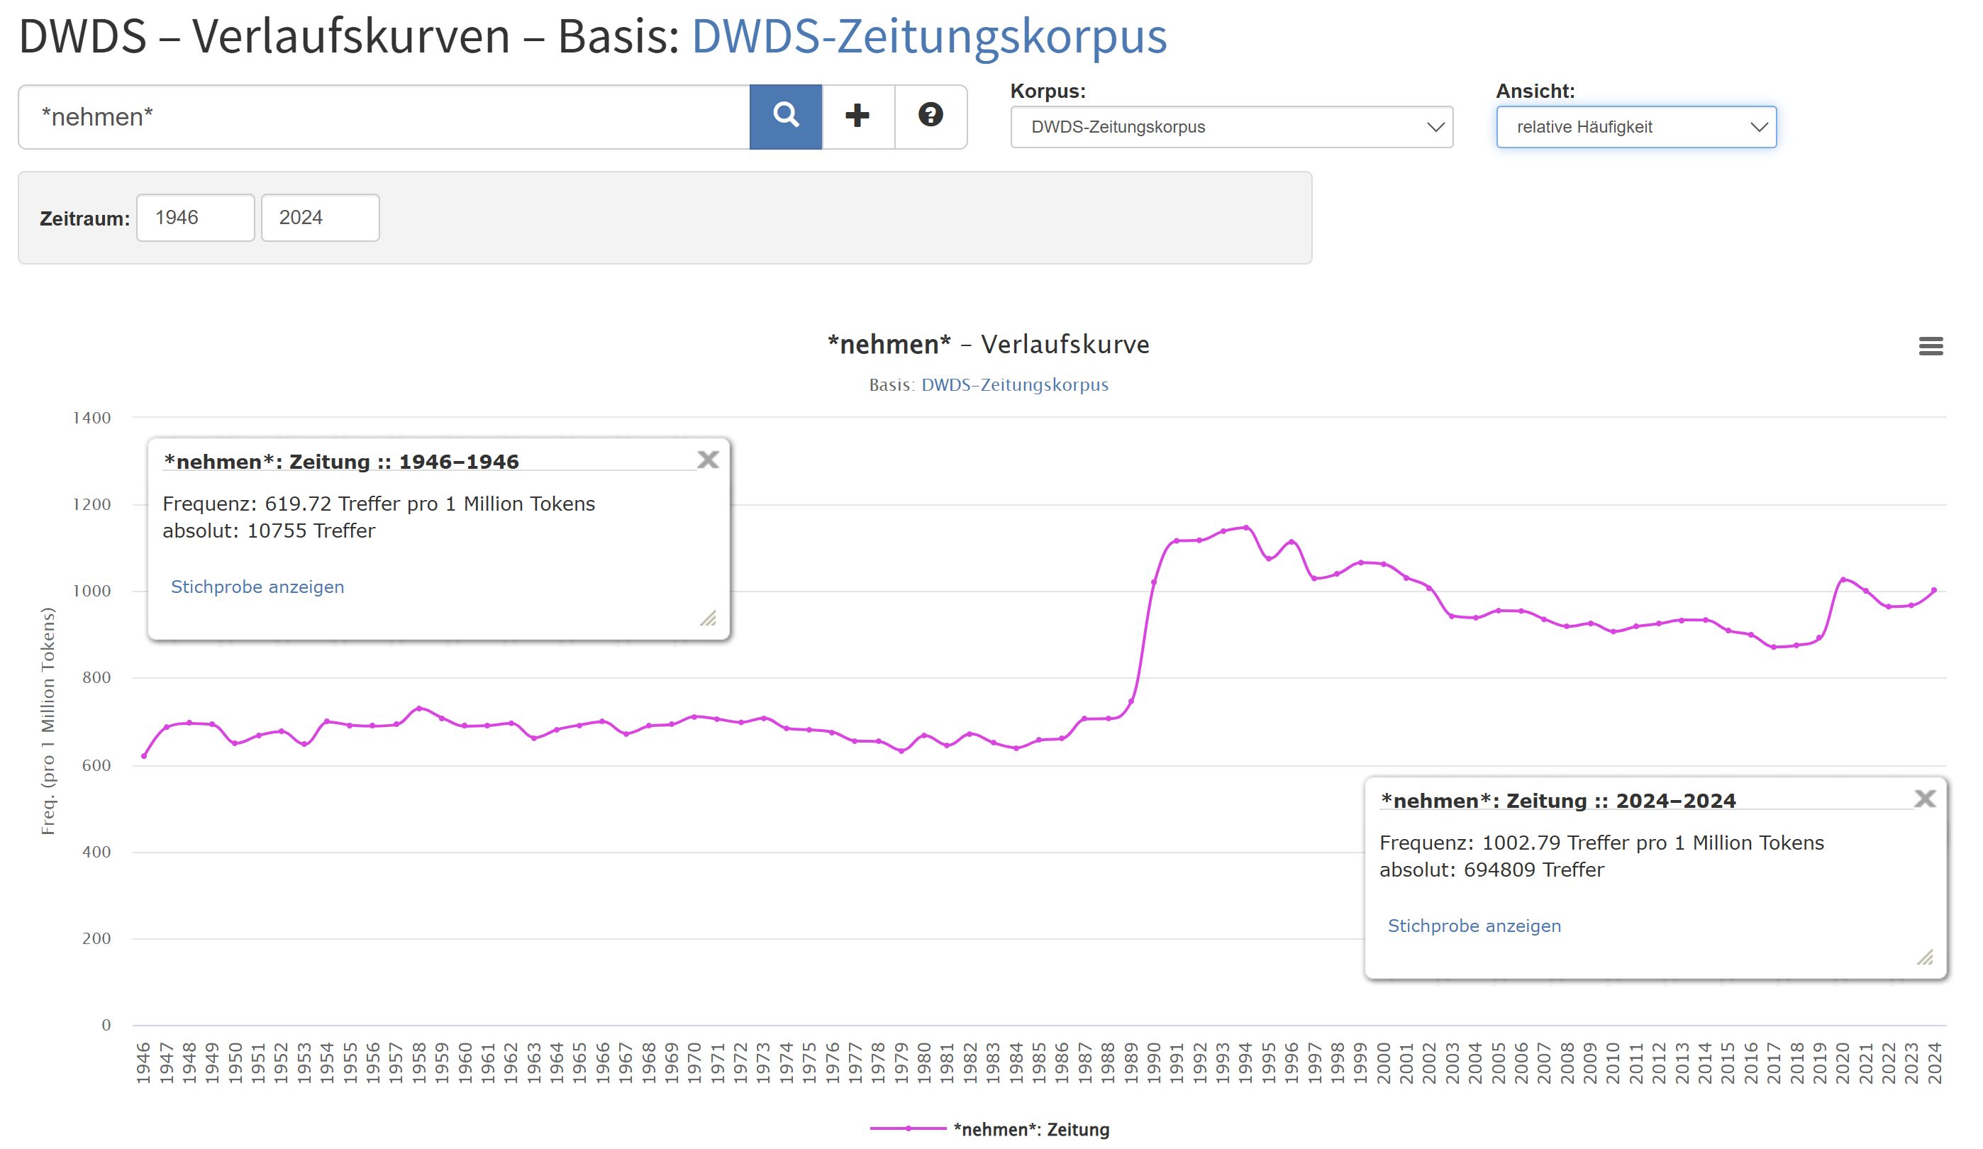Screen dimensions: 1983x1149
Task: Click the 1946 data point on the curve
Action: (144, 756)
